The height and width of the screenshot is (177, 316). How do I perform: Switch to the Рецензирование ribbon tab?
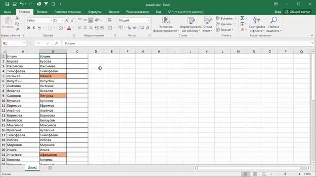pos(137,12)
